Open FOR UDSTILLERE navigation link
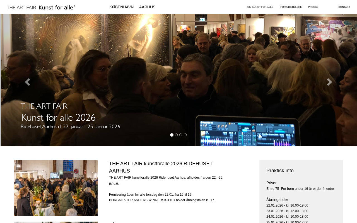The width and height of the screenshot is (357, 223). pyautogui.click(x=291, y=7)
